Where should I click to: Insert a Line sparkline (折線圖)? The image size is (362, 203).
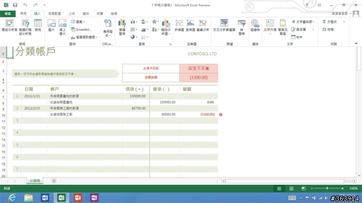pyautogui.click(x=179, y=25)
